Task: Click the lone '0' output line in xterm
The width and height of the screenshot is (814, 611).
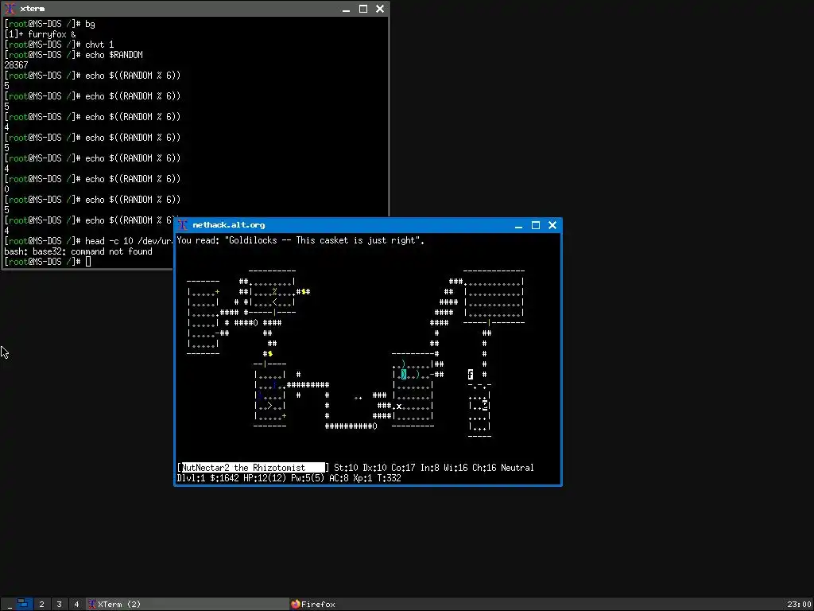Action: point(6,189)
